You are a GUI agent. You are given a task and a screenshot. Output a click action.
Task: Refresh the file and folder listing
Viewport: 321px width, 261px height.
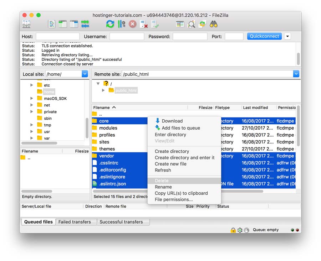(109, 24)
